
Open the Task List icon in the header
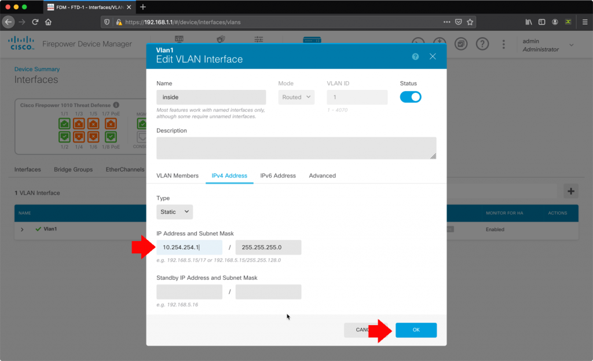(x=461, y=44)
